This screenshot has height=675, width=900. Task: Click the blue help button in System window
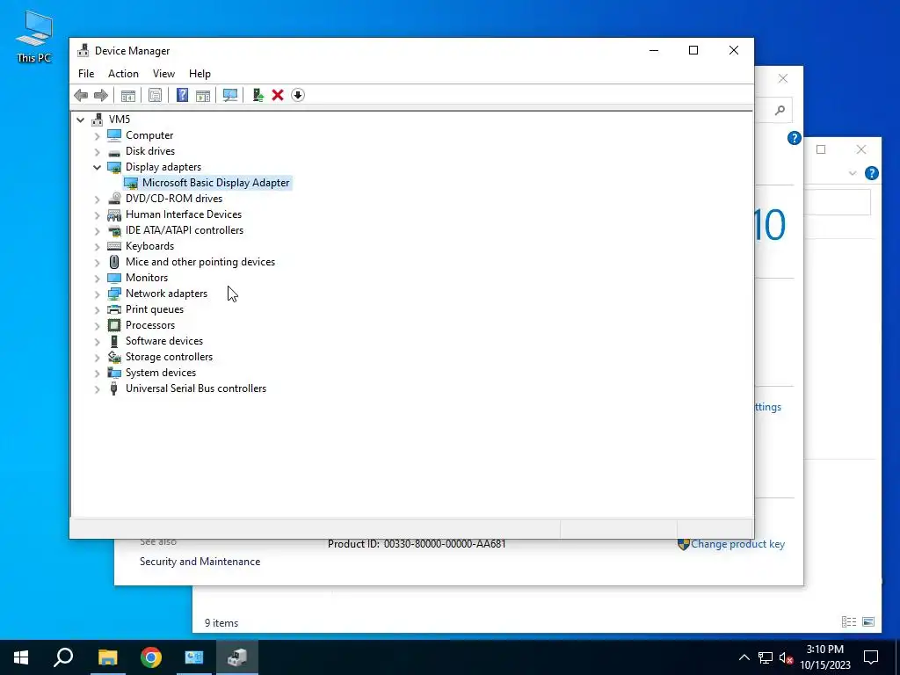point(794,138)
